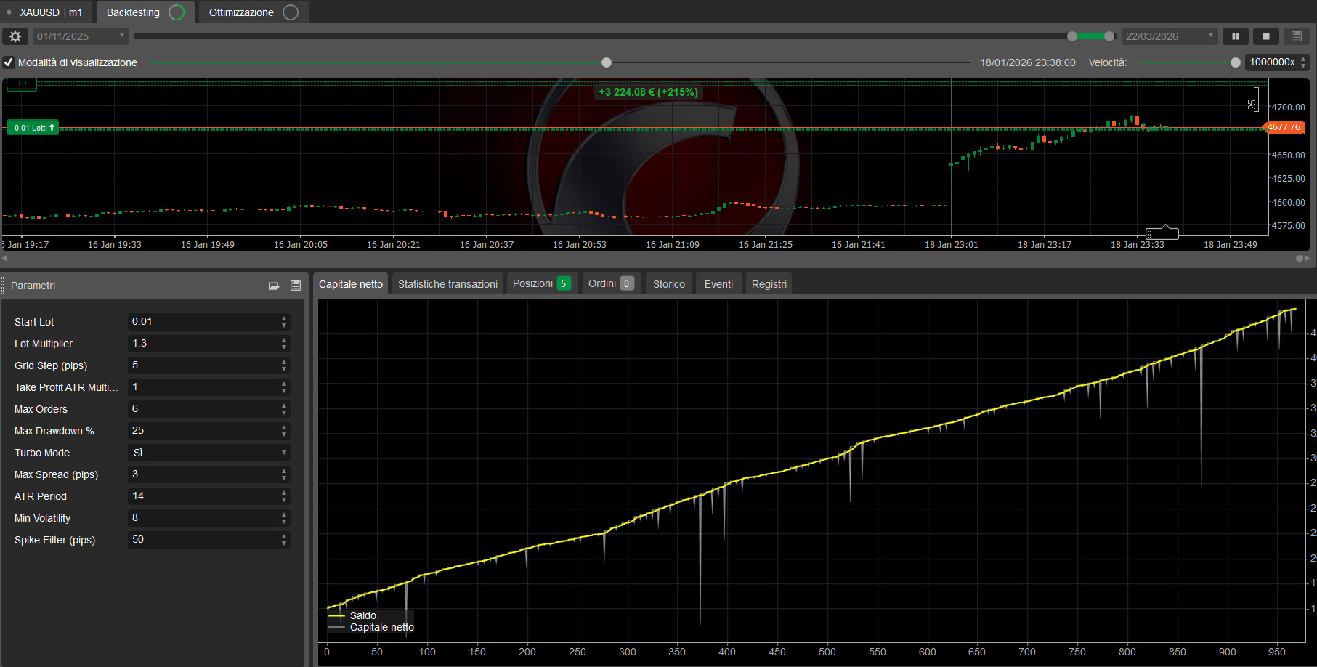Screen dimensions: 1317x667
Task: Stop the backtest with the stop icon
Action: (1265, 36)
